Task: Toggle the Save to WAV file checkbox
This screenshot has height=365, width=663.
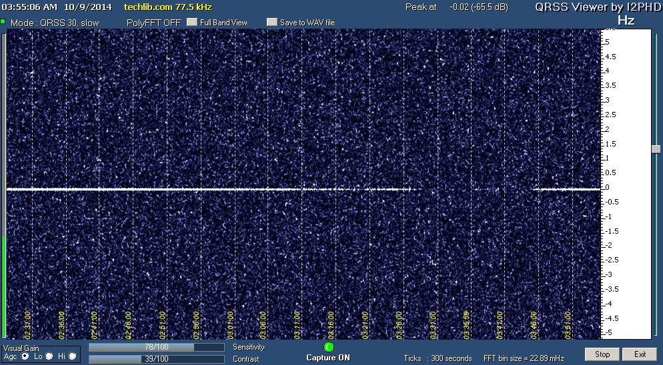Action: tap(271, 22)
